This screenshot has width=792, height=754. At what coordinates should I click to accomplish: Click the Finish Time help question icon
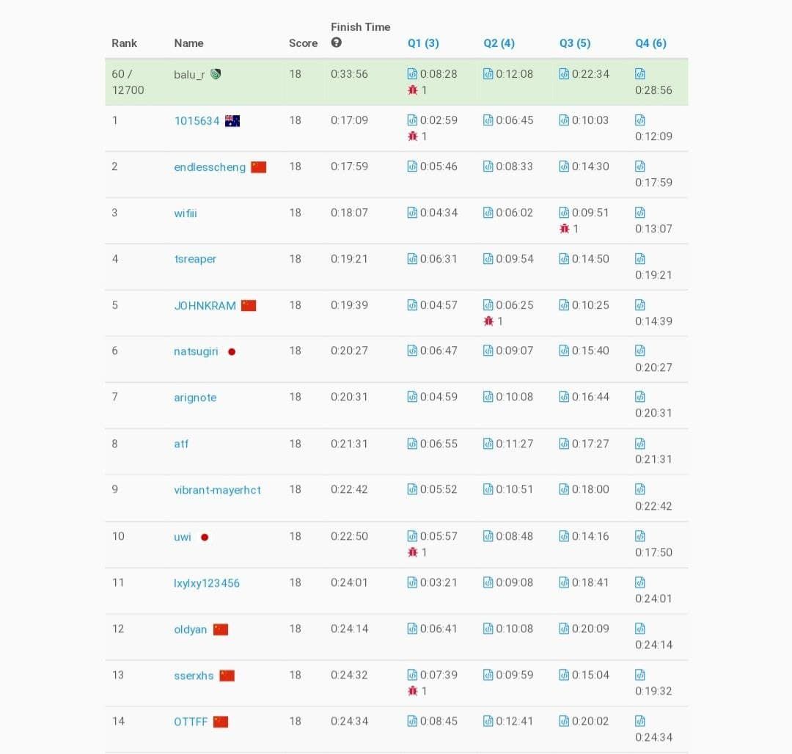coord(337,43)
